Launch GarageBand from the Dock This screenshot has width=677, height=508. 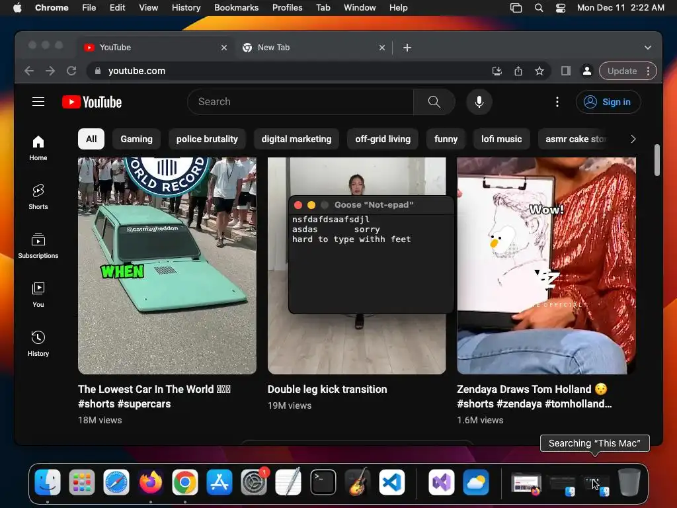[358, 482]
